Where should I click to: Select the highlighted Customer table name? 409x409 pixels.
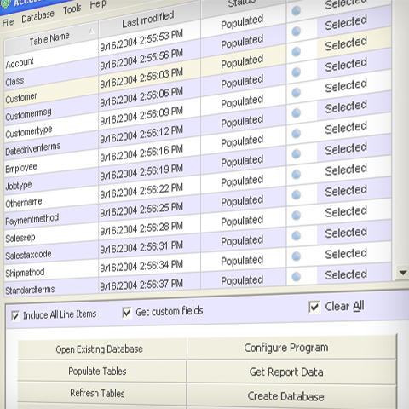21,98
